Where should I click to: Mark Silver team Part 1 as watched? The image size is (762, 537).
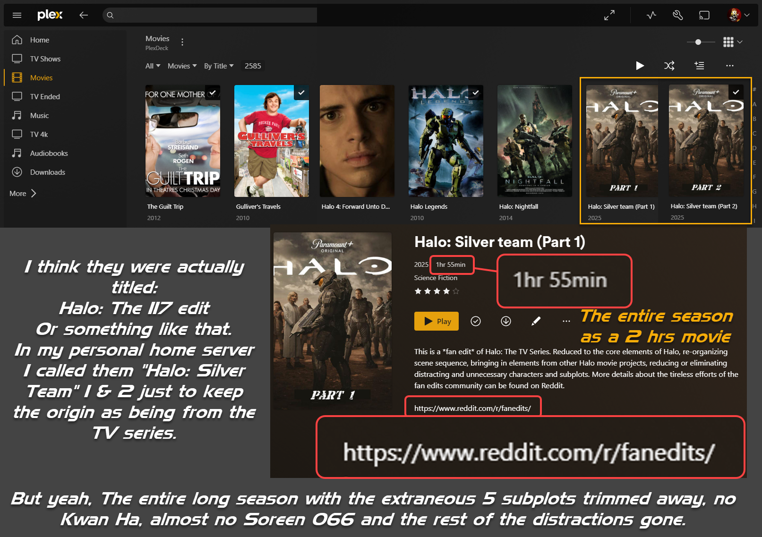(476, 321)
